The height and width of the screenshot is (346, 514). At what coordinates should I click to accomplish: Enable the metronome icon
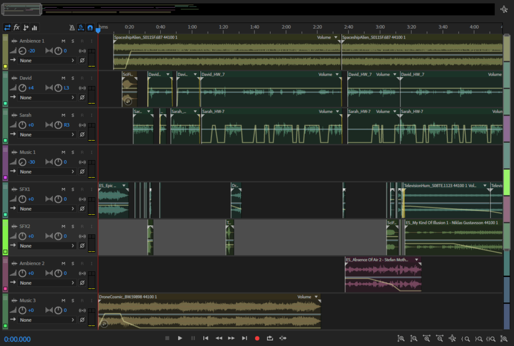[72, 28]
